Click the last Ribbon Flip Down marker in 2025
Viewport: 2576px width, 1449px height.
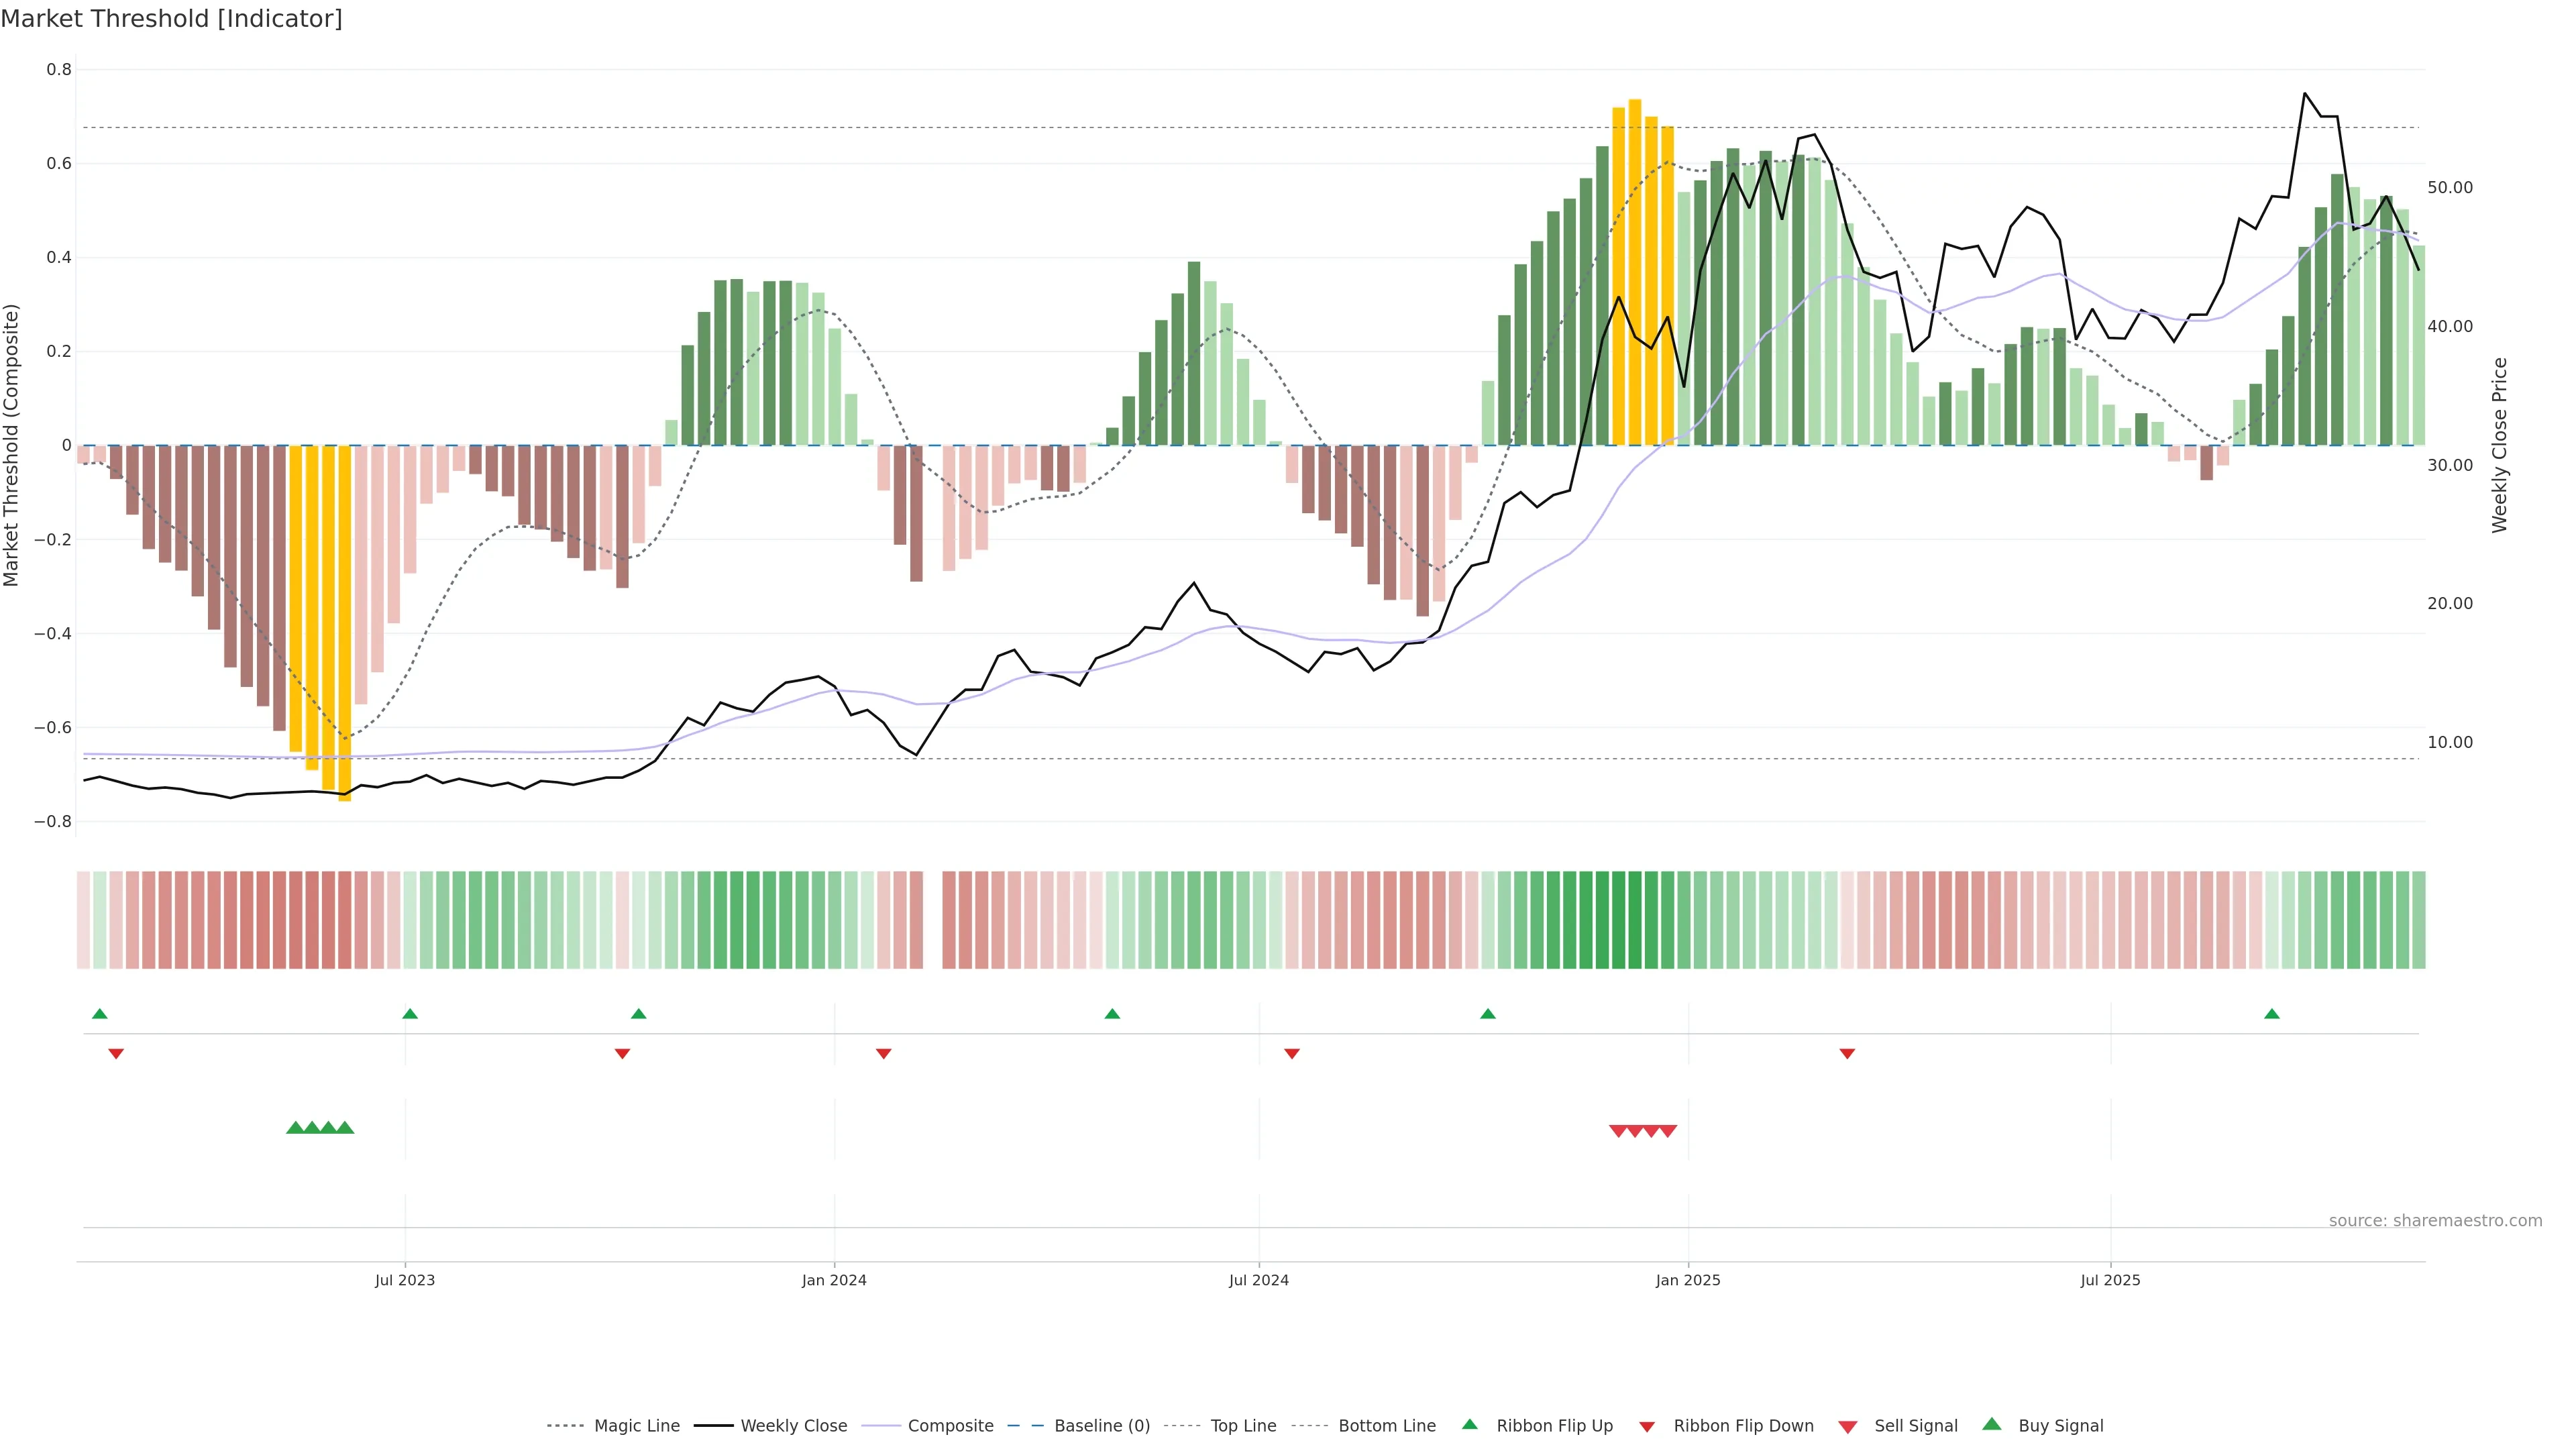point(1847,1054)
